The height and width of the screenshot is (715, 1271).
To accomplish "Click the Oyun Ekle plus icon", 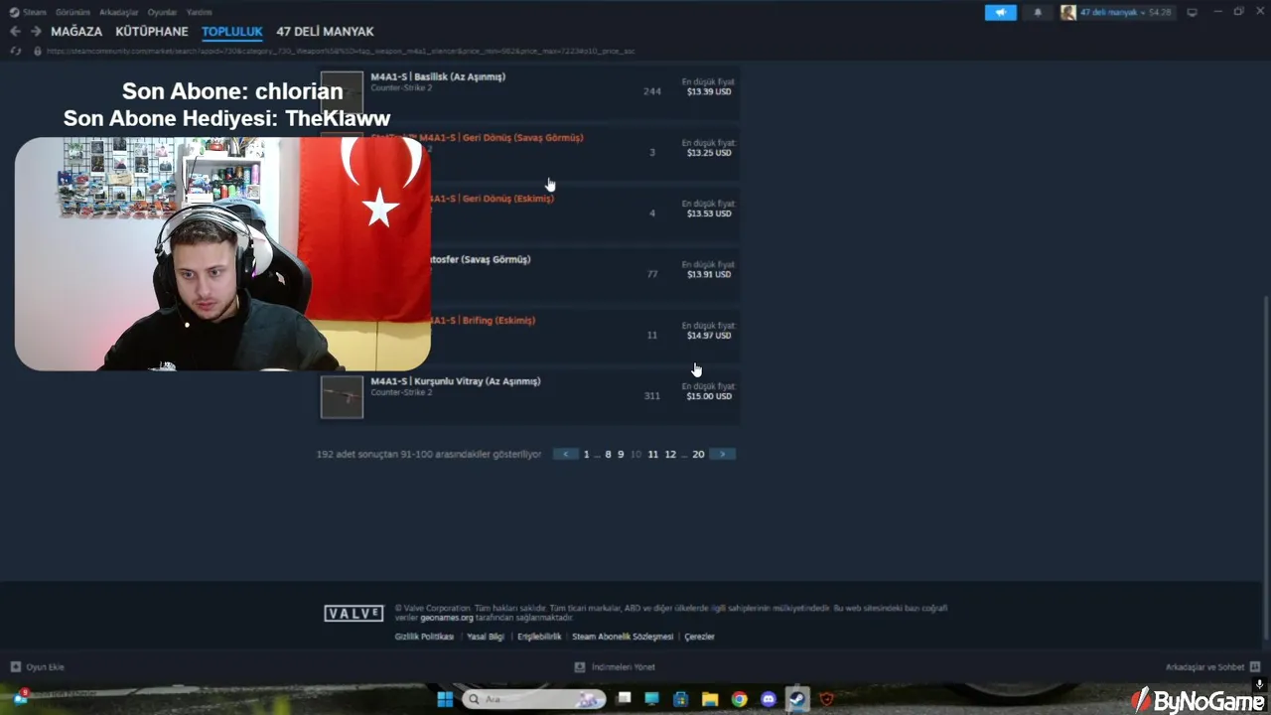I will point(15,666).
